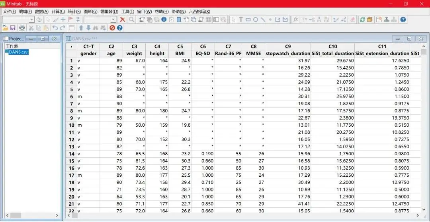Open the 工具(T) menu
The image size is (430, 222).
click(x=128, y=12)
